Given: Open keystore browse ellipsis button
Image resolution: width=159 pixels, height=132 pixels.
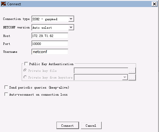Looking at the screenshot, I should coord(132,77).
